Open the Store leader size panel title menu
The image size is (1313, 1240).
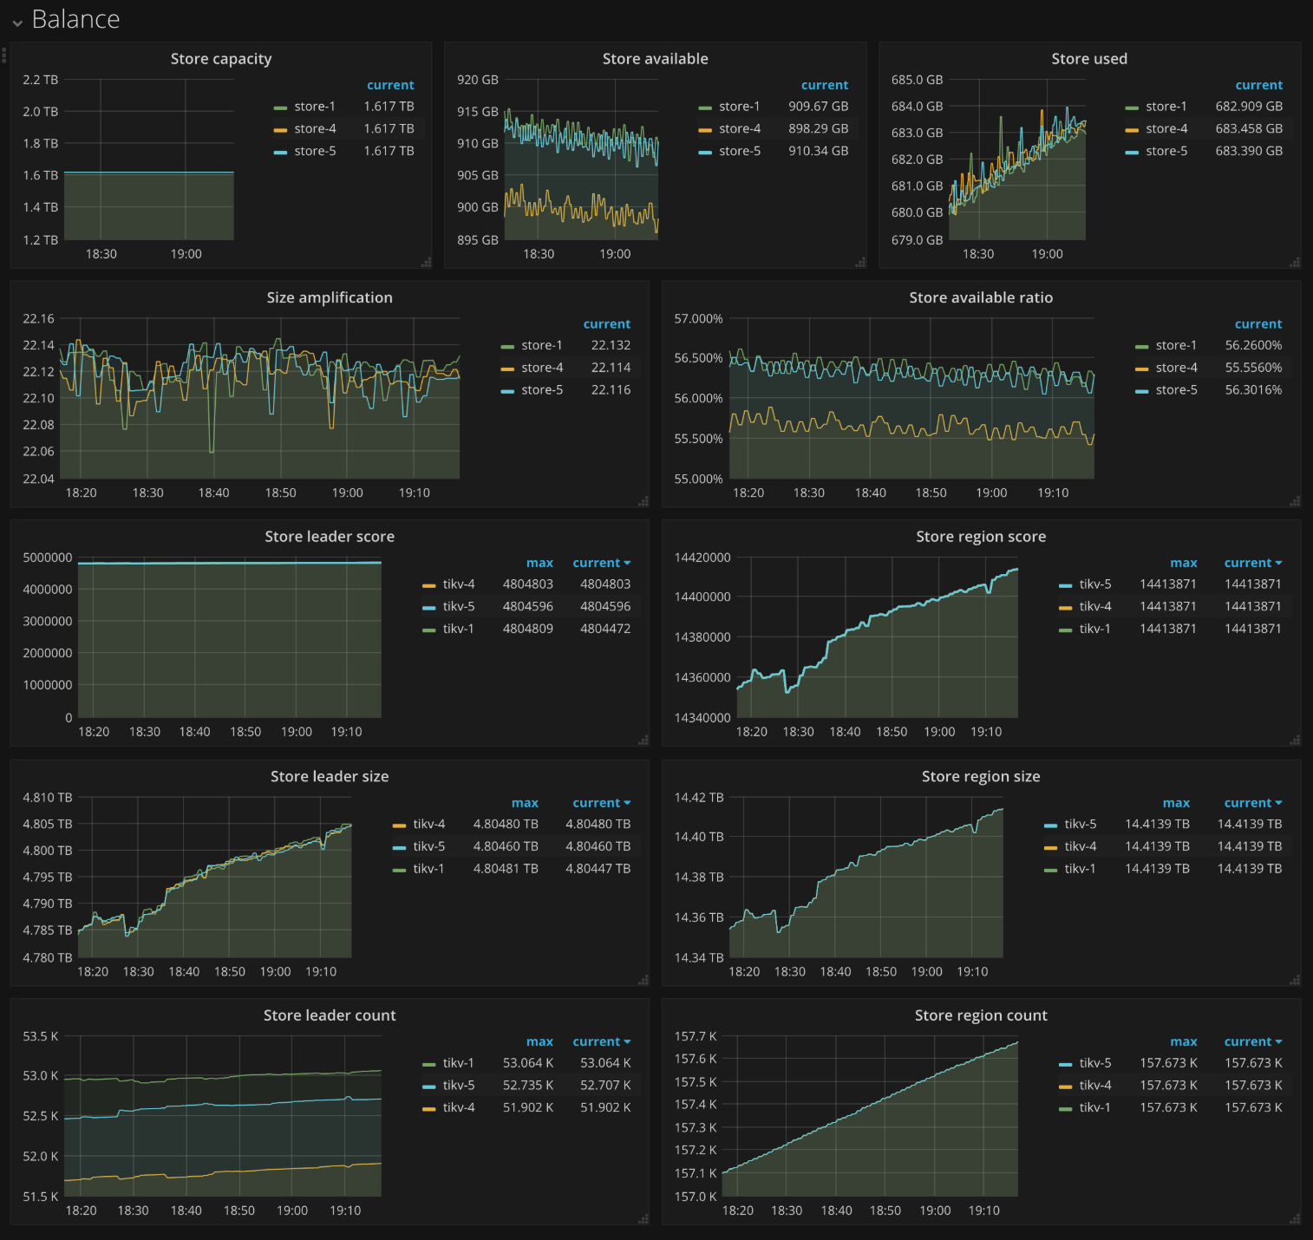pyautogui.click(x=329, y=776)
